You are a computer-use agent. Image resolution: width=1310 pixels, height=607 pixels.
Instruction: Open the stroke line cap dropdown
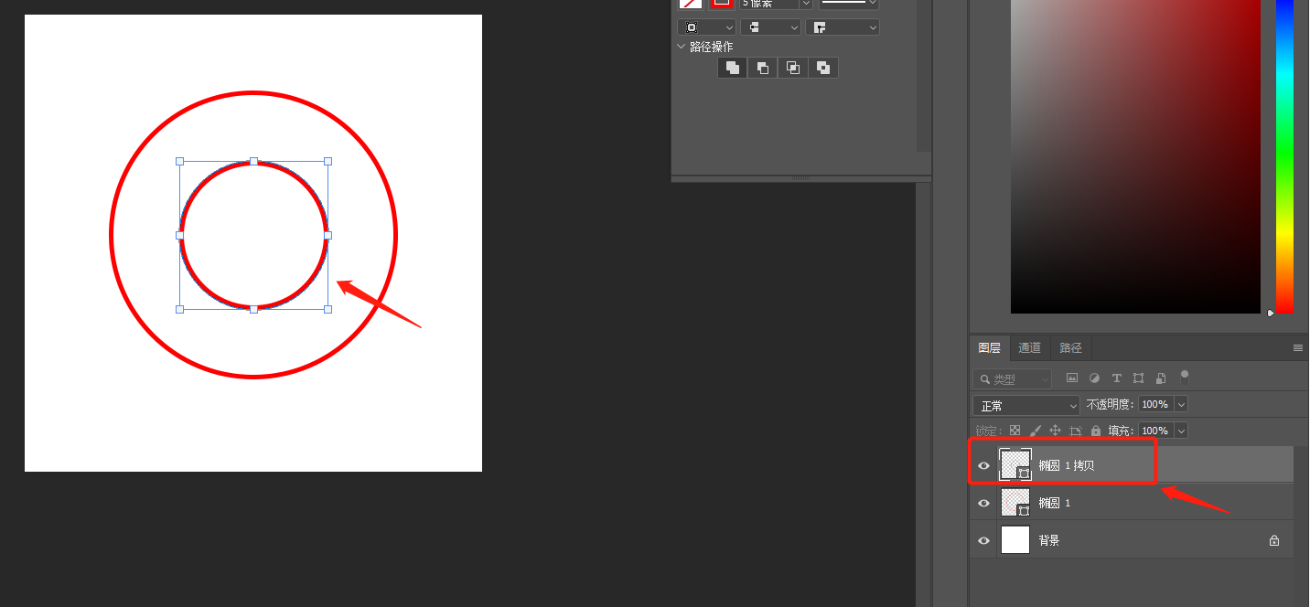770,27
